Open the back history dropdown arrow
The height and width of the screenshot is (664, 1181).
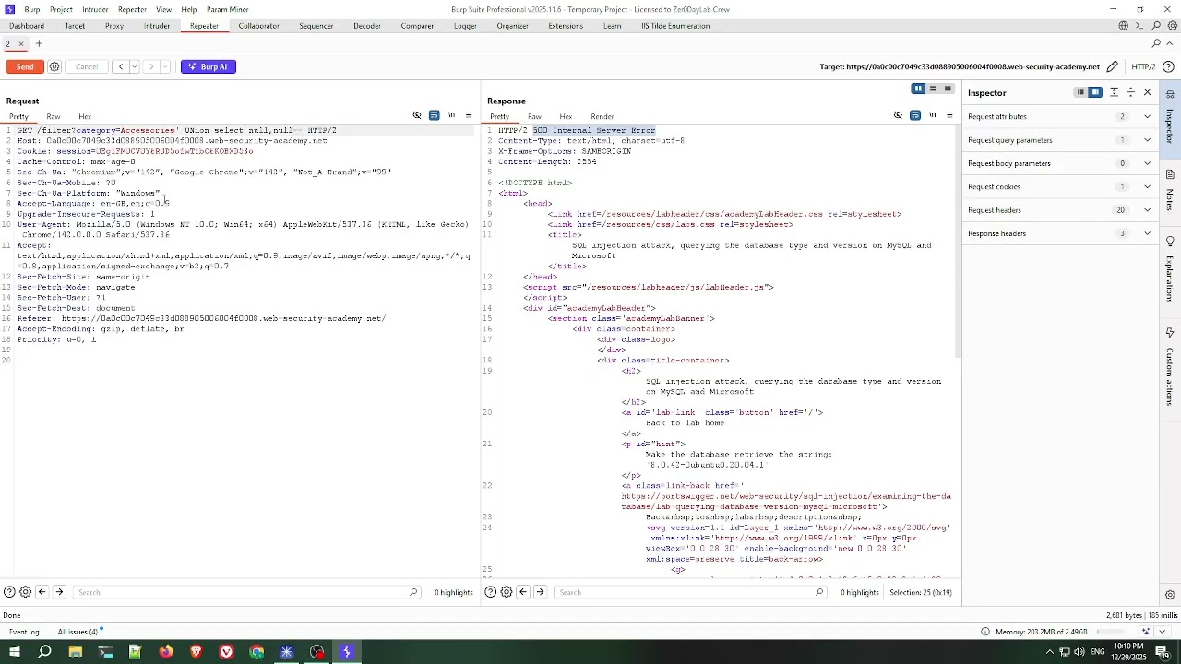coord(135,66)
